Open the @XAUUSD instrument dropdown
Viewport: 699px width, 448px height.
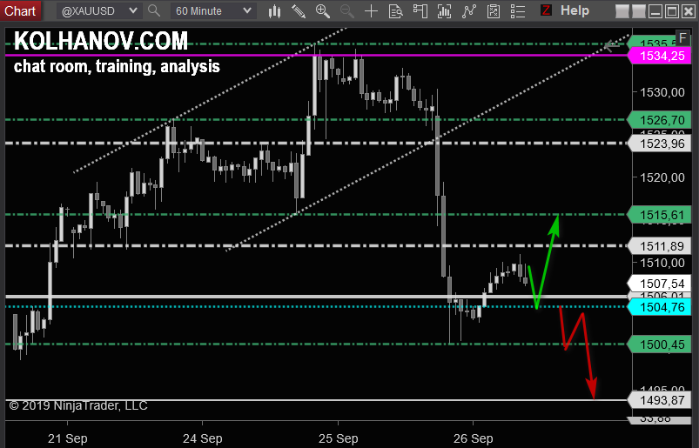pyautogui.click(x=99, y=10)
